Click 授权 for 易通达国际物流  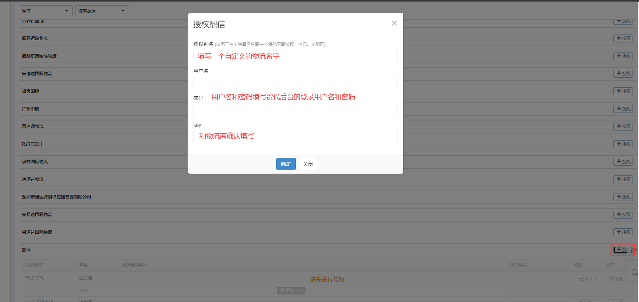(623, 232)
